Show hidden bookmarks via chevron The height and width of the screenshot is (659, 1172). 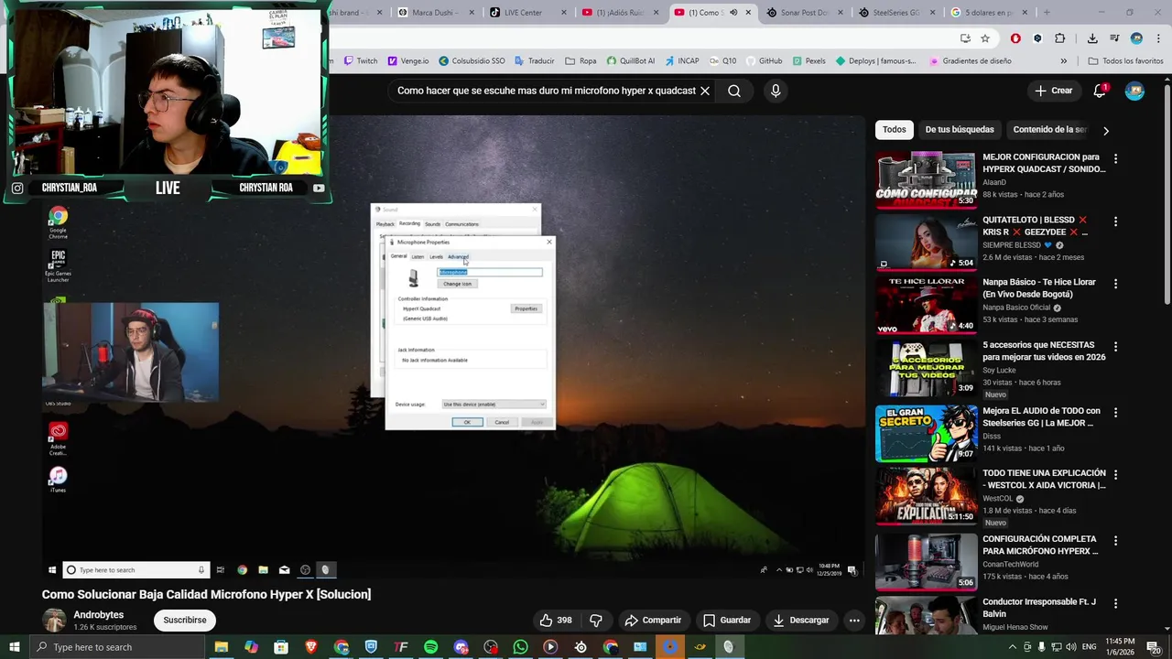(x=1063, y=61)
